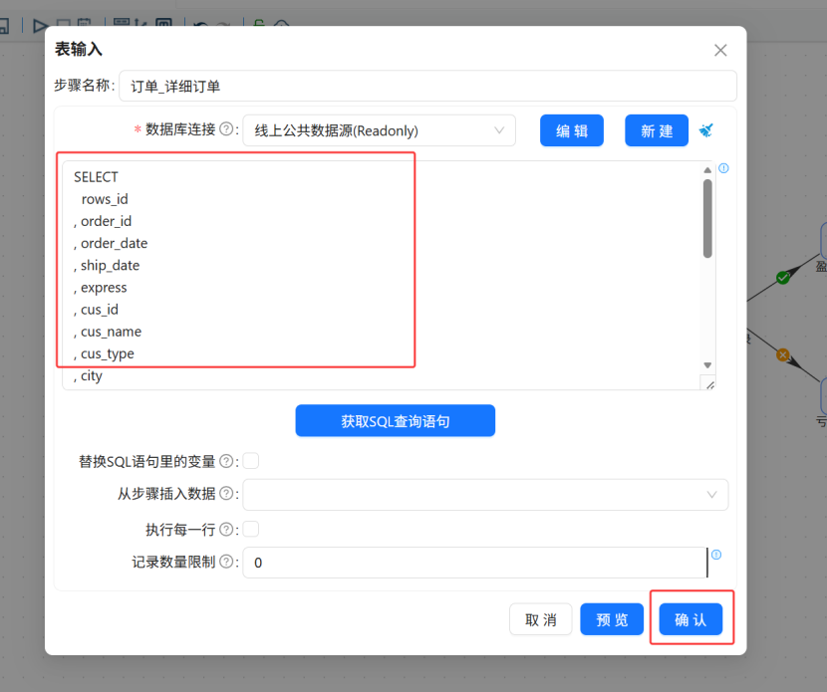Click the 记录数量限制 input field
The width and height of the screenshot is (827, 692).
(474, 563)
